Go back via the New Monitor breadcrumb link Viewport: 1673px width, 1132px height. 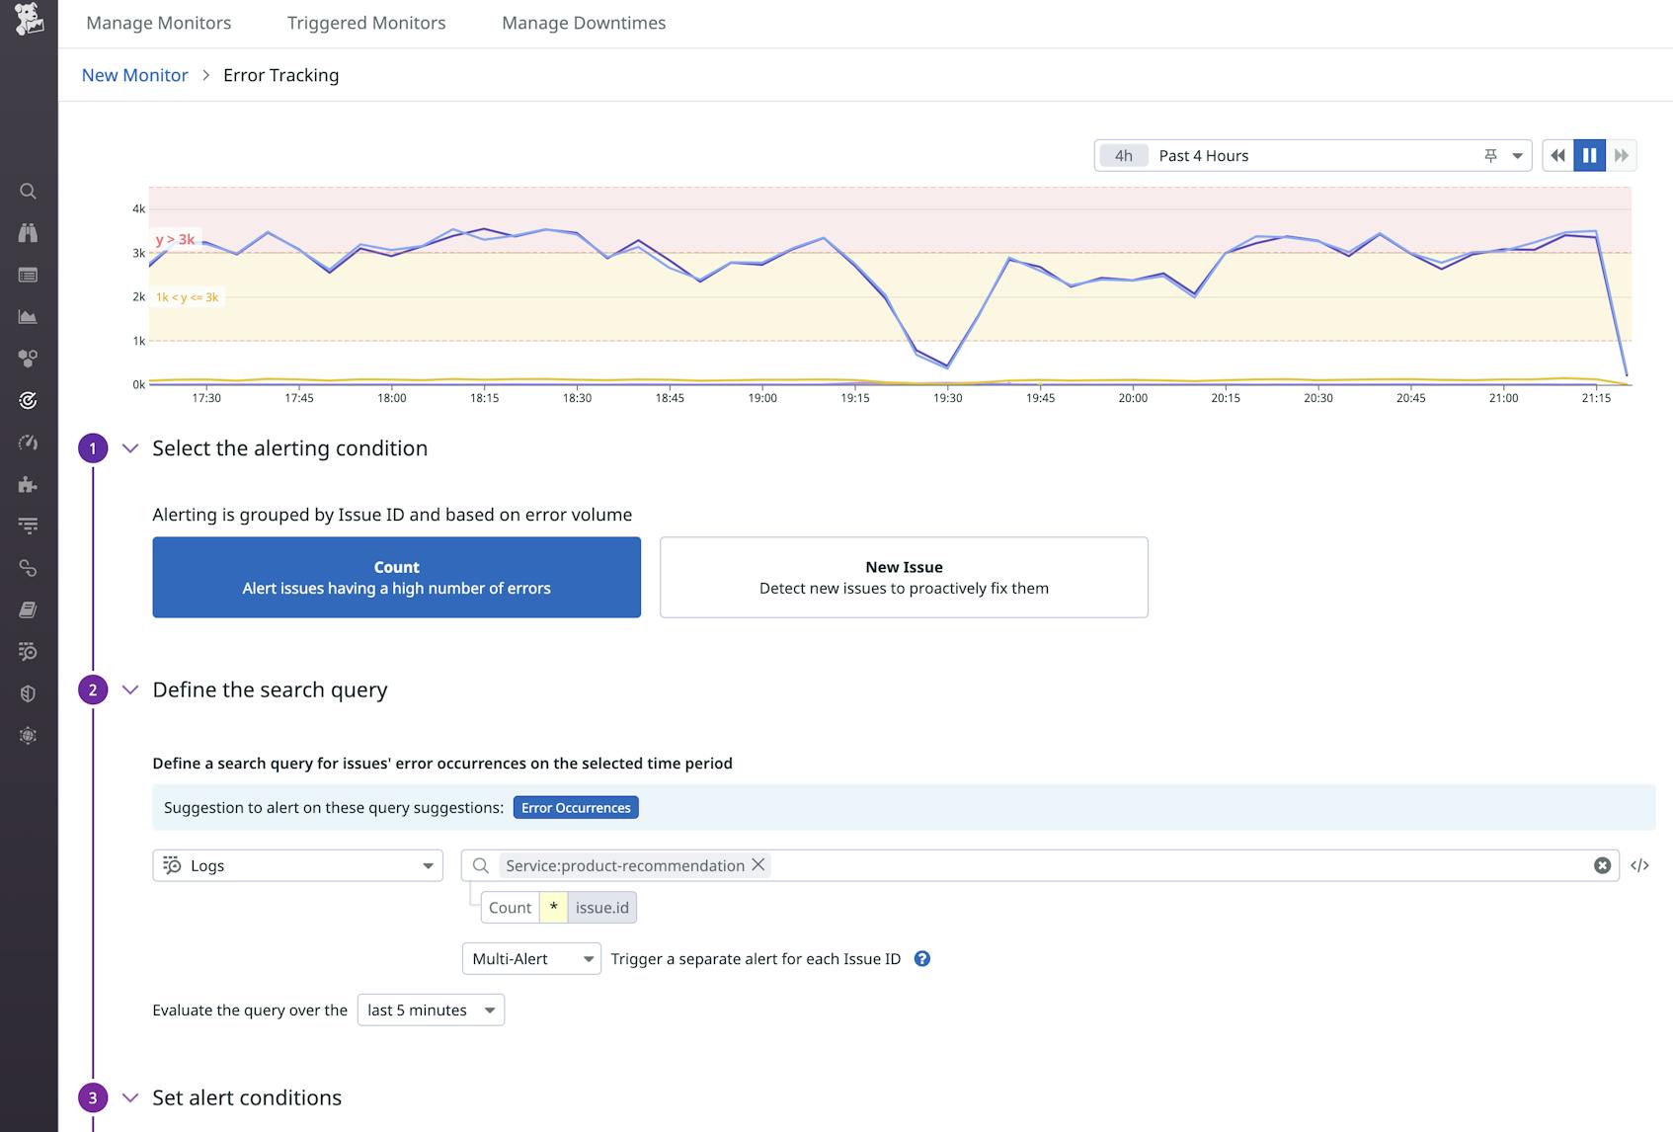click(x=134, y=74)
